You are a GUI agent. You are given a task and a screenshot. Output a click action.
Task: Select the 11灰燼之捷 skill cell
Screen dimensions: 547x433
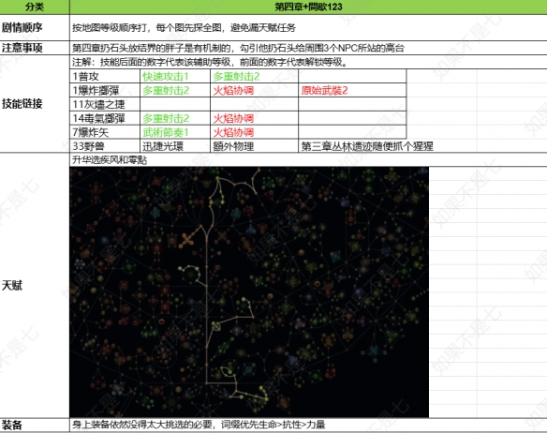[x=105, y=104]
